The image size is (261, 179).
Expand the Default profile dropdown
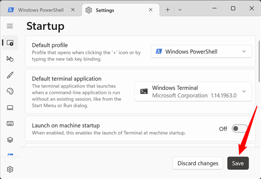201,51
